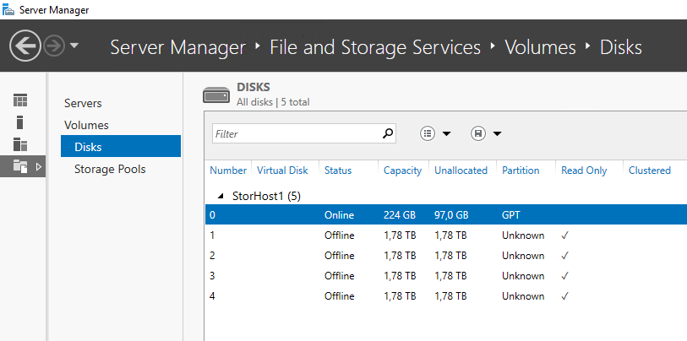The height and width of the screenshot is (341, 687).
Task: Click Offline status of disk 1
Action: click(339, 235)
